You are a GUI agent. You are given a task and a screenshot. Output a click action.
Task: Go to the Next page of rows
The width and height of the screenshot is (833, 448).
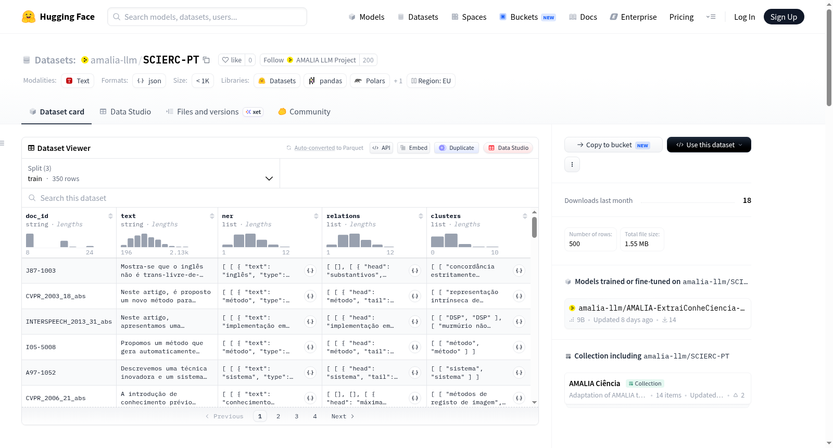343,416
